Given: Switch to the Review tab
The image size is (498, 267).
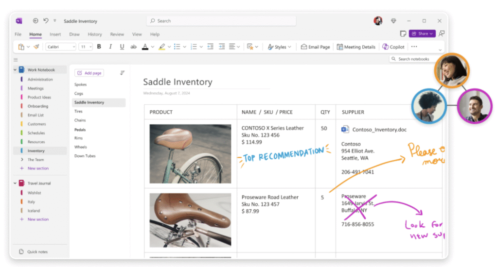Looking at the screenshot, I should tap(117, 34).
